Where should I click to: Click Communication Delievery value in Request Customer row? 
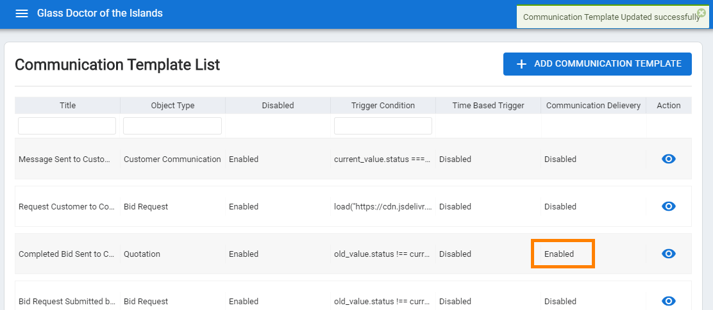[x=560, y=206]
